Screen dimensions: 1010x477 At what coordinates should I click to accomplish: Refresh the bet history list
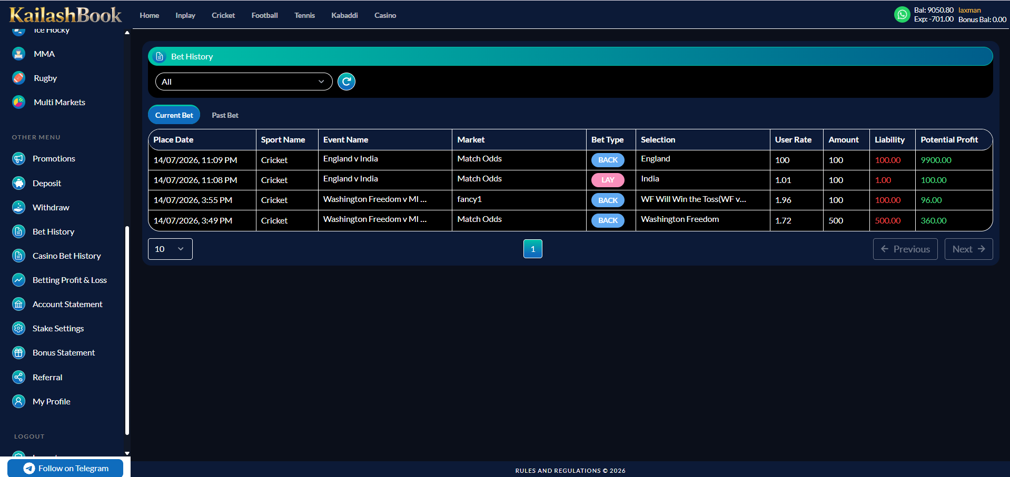point(346,82)
